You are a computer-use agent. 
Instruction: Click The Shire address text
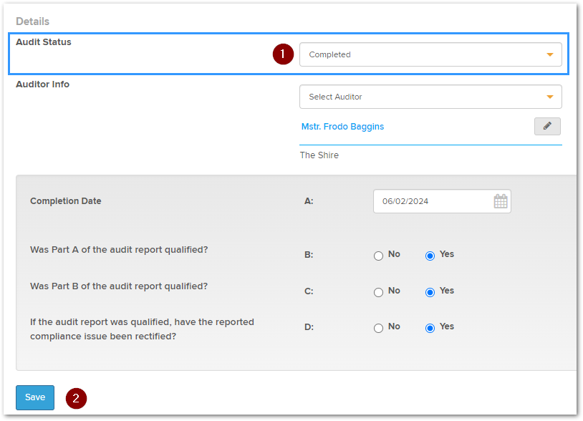tap(319, 155)
